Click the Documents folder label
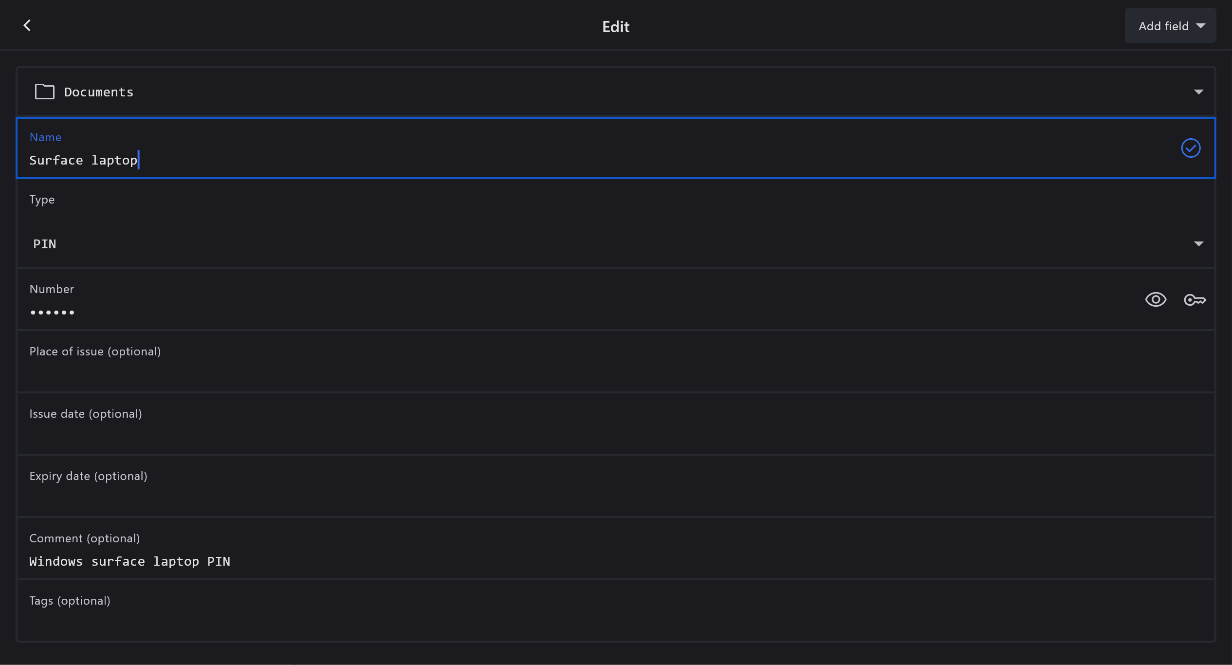This screenshot has height=665, width=1232. [x=99, y=92]
